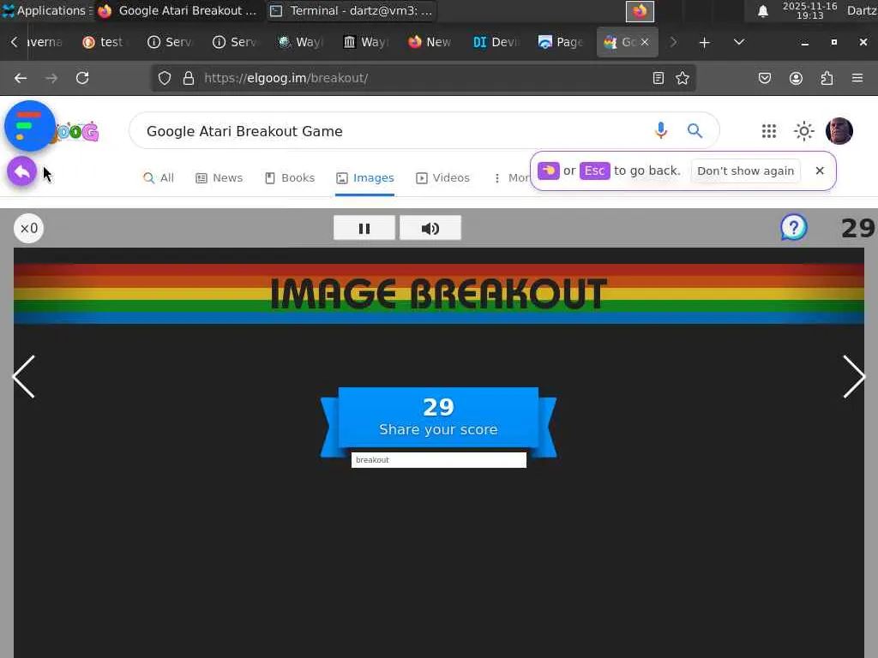Screen dimensions: 878x658
Task: Click the purple back arrow button
Action: (x=21, y=171)
